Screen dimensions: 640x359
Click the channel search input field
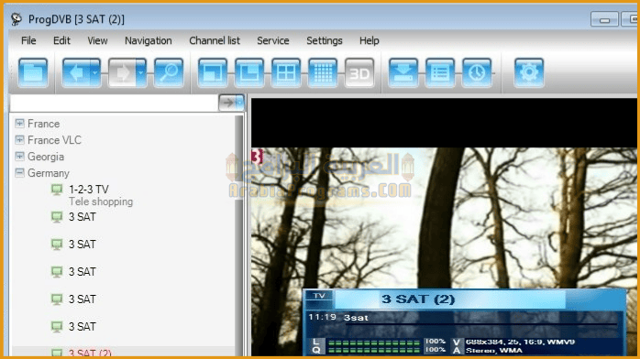tap(115, 103)
